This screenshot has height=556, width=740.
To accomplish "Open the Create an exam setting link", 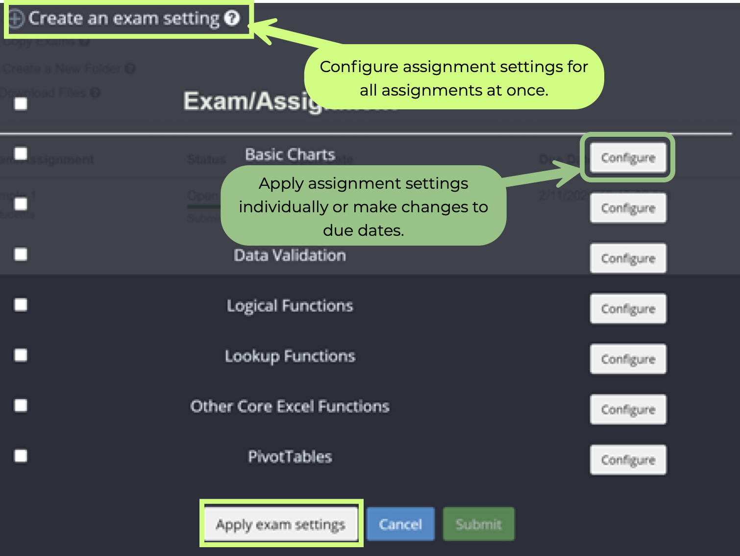I will click(123, 19).
